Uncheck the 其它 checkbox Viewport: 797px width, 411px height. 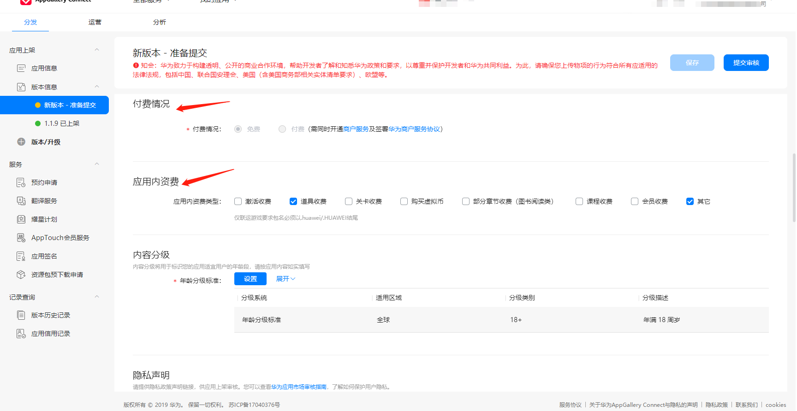tap(690, 201)
